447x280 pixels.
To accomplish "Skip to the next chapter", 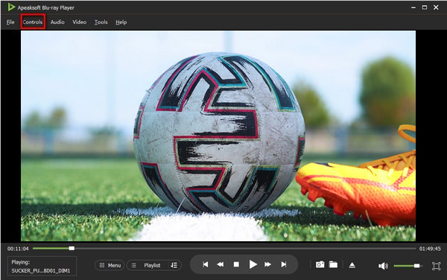I will [x=284, y=264].
